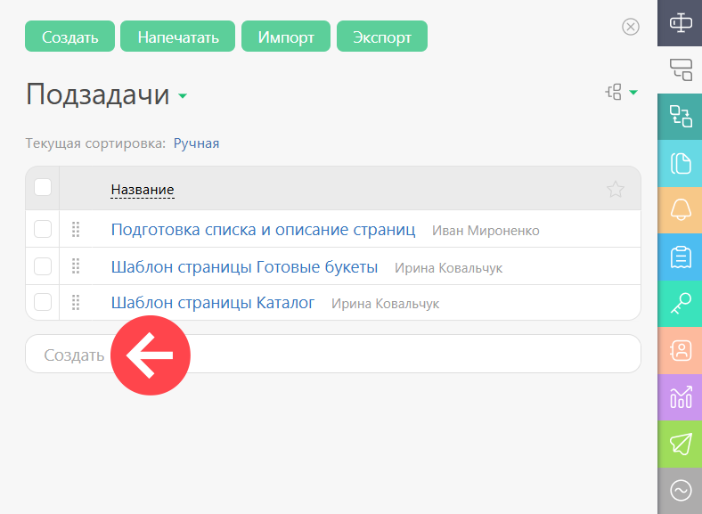Click drag handle of Подготовка списка row
This screenshot has height=514, width=702.
click(x=76, y=229)
